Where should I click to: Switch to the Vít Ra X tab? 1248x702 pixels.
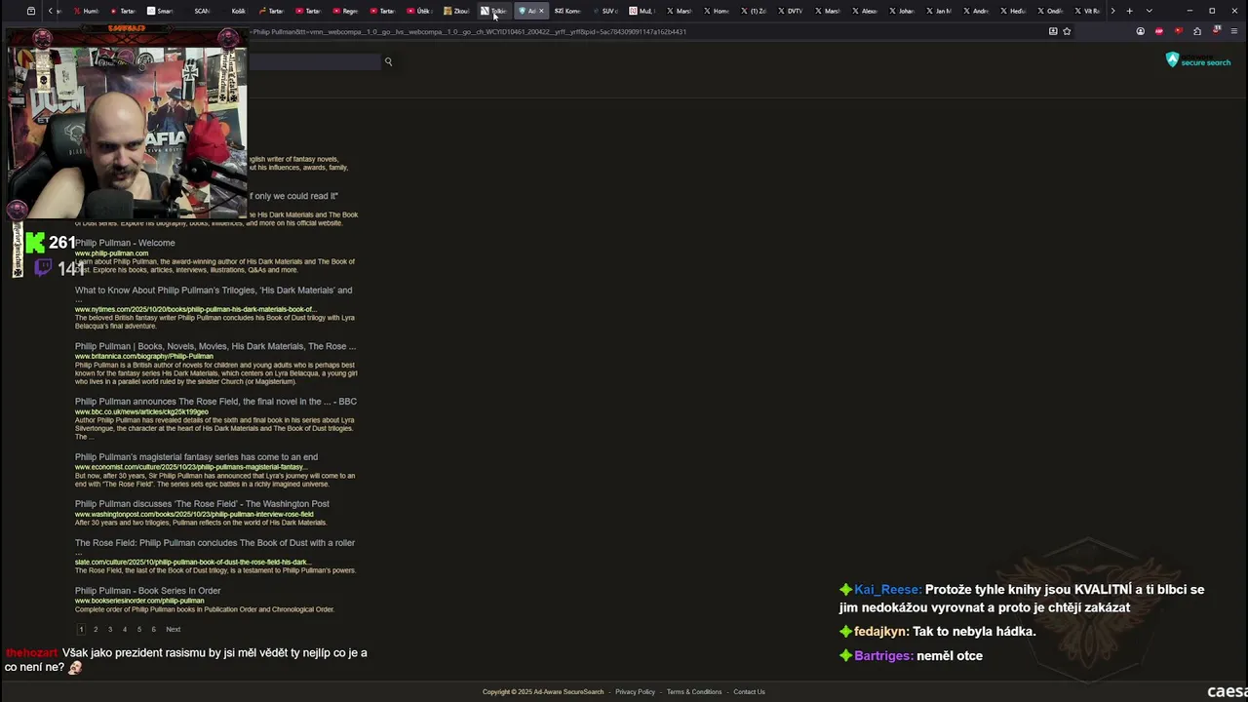click(x=1086, y=11)
